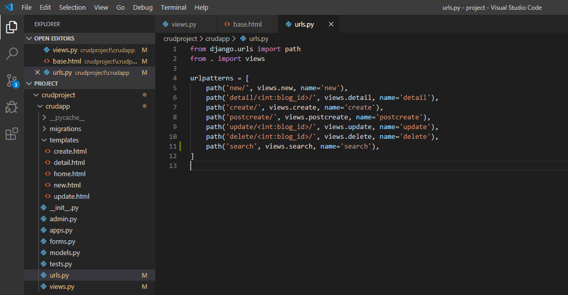Viewport: 568px width, 295px height.
Task: Open home.html in templates
Action: click(x=90, y=174)
